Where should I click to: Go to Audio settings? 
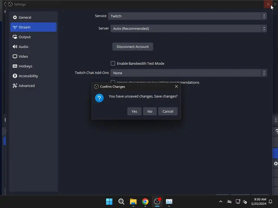(33, 47)
